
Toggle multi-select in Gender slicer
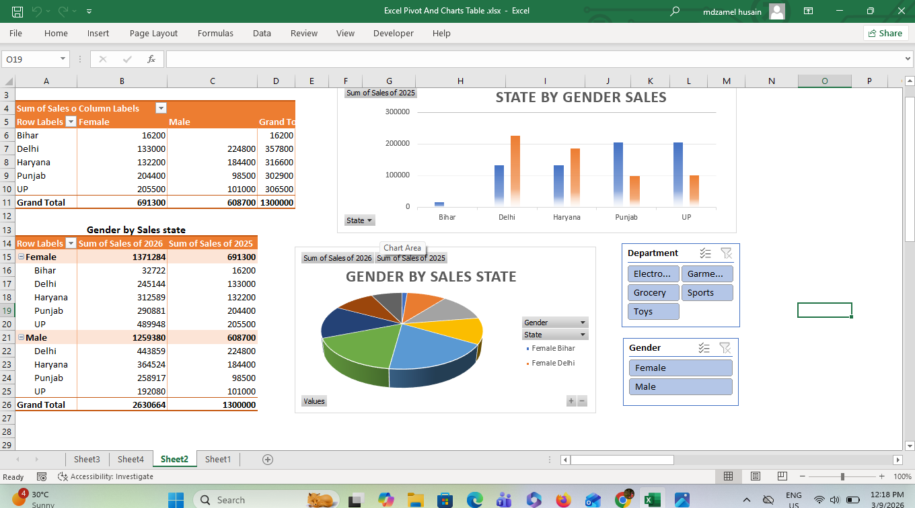tap(704, 348)
